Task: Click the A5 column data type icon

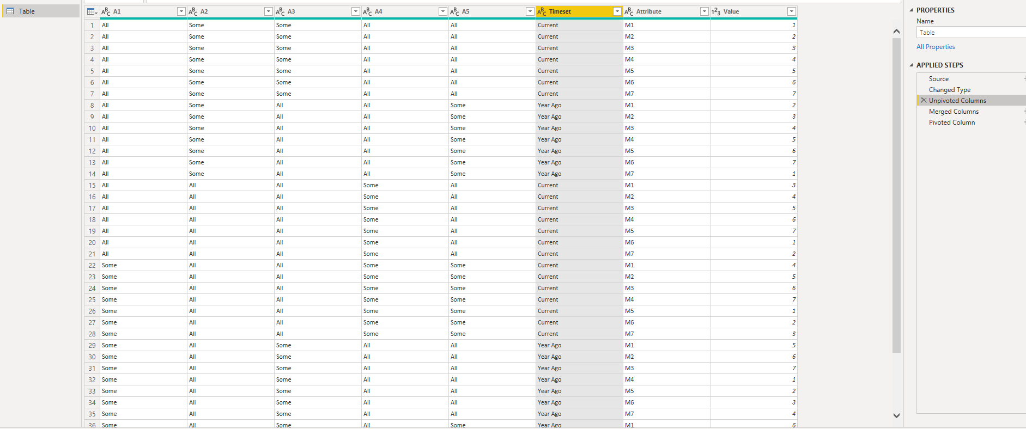Action: pyautogui.click(x=454, y=11)
